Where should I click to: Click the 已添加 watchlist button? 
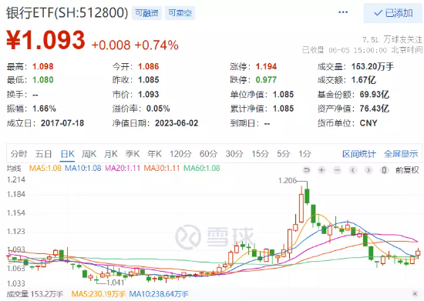pos(393,13)
